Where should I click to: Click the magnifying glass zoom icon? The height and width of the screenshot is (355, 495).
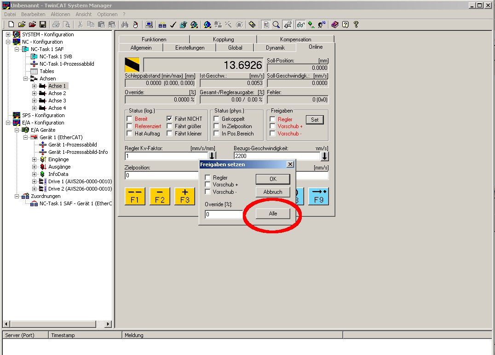276,25
